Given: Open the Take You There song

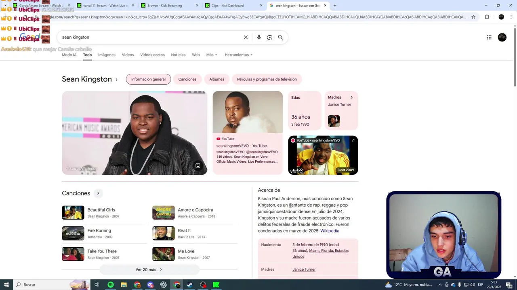Looking at the screenshot, I should (x=104, y=254).
